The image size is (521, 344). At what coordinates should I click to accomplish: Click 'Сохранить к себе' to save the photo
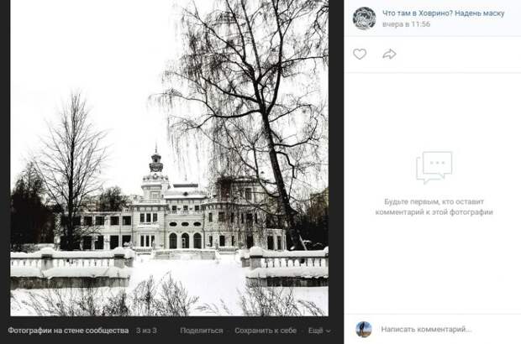coord(266,331)
